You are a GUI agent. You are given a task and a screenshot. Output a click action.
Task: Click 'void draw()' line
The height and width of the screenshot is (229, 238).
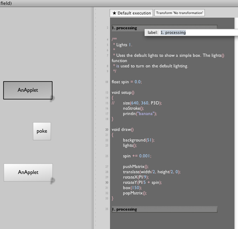click(x=123, y=129)
